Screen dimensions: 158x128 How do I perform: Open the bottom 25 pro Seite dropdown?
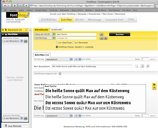(x=78, y=116)
